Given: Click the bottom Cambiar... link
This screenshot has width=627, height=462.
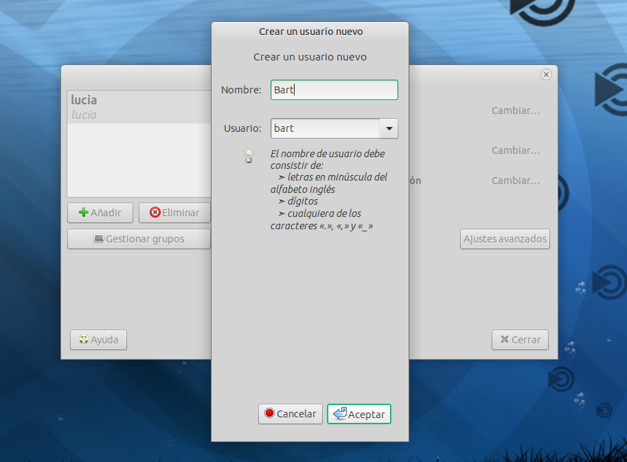Looking at the screenshot, I should click(515, 181).
